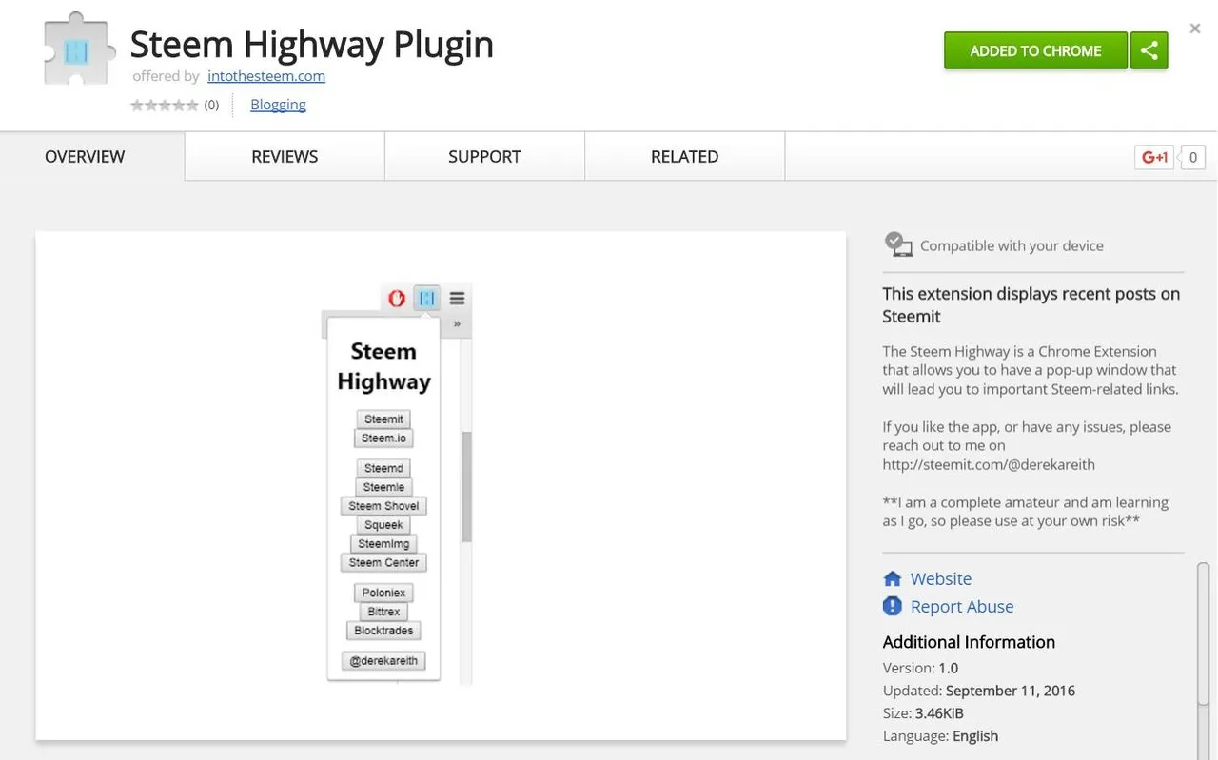Image resolution: width=1218 pixels, height=760 pixels.
Task: Click the Language: English text
Action: (940, 736)
